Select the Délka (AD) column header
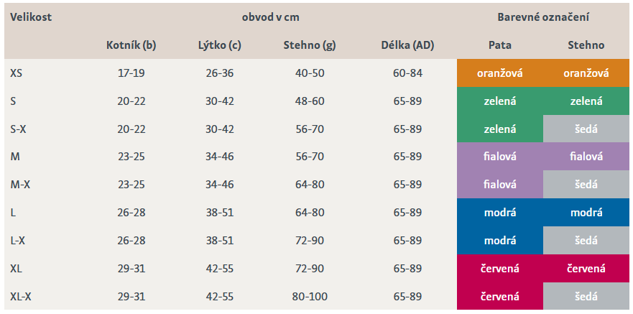The image size is (633, 314). (x=407, y=45)
